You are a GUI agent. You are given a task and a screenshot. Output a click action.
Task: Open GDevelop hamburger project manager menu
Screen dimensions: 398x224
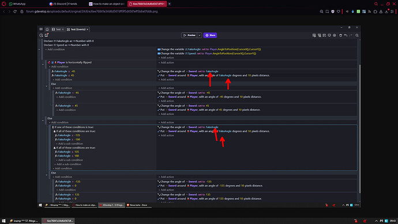(41, 29)
